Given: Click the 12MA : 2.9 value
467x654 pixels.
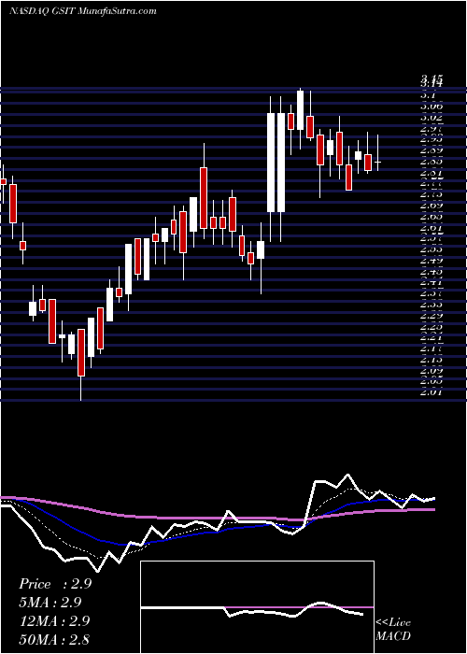Looking at the screenshot, I should coord(52,620).
